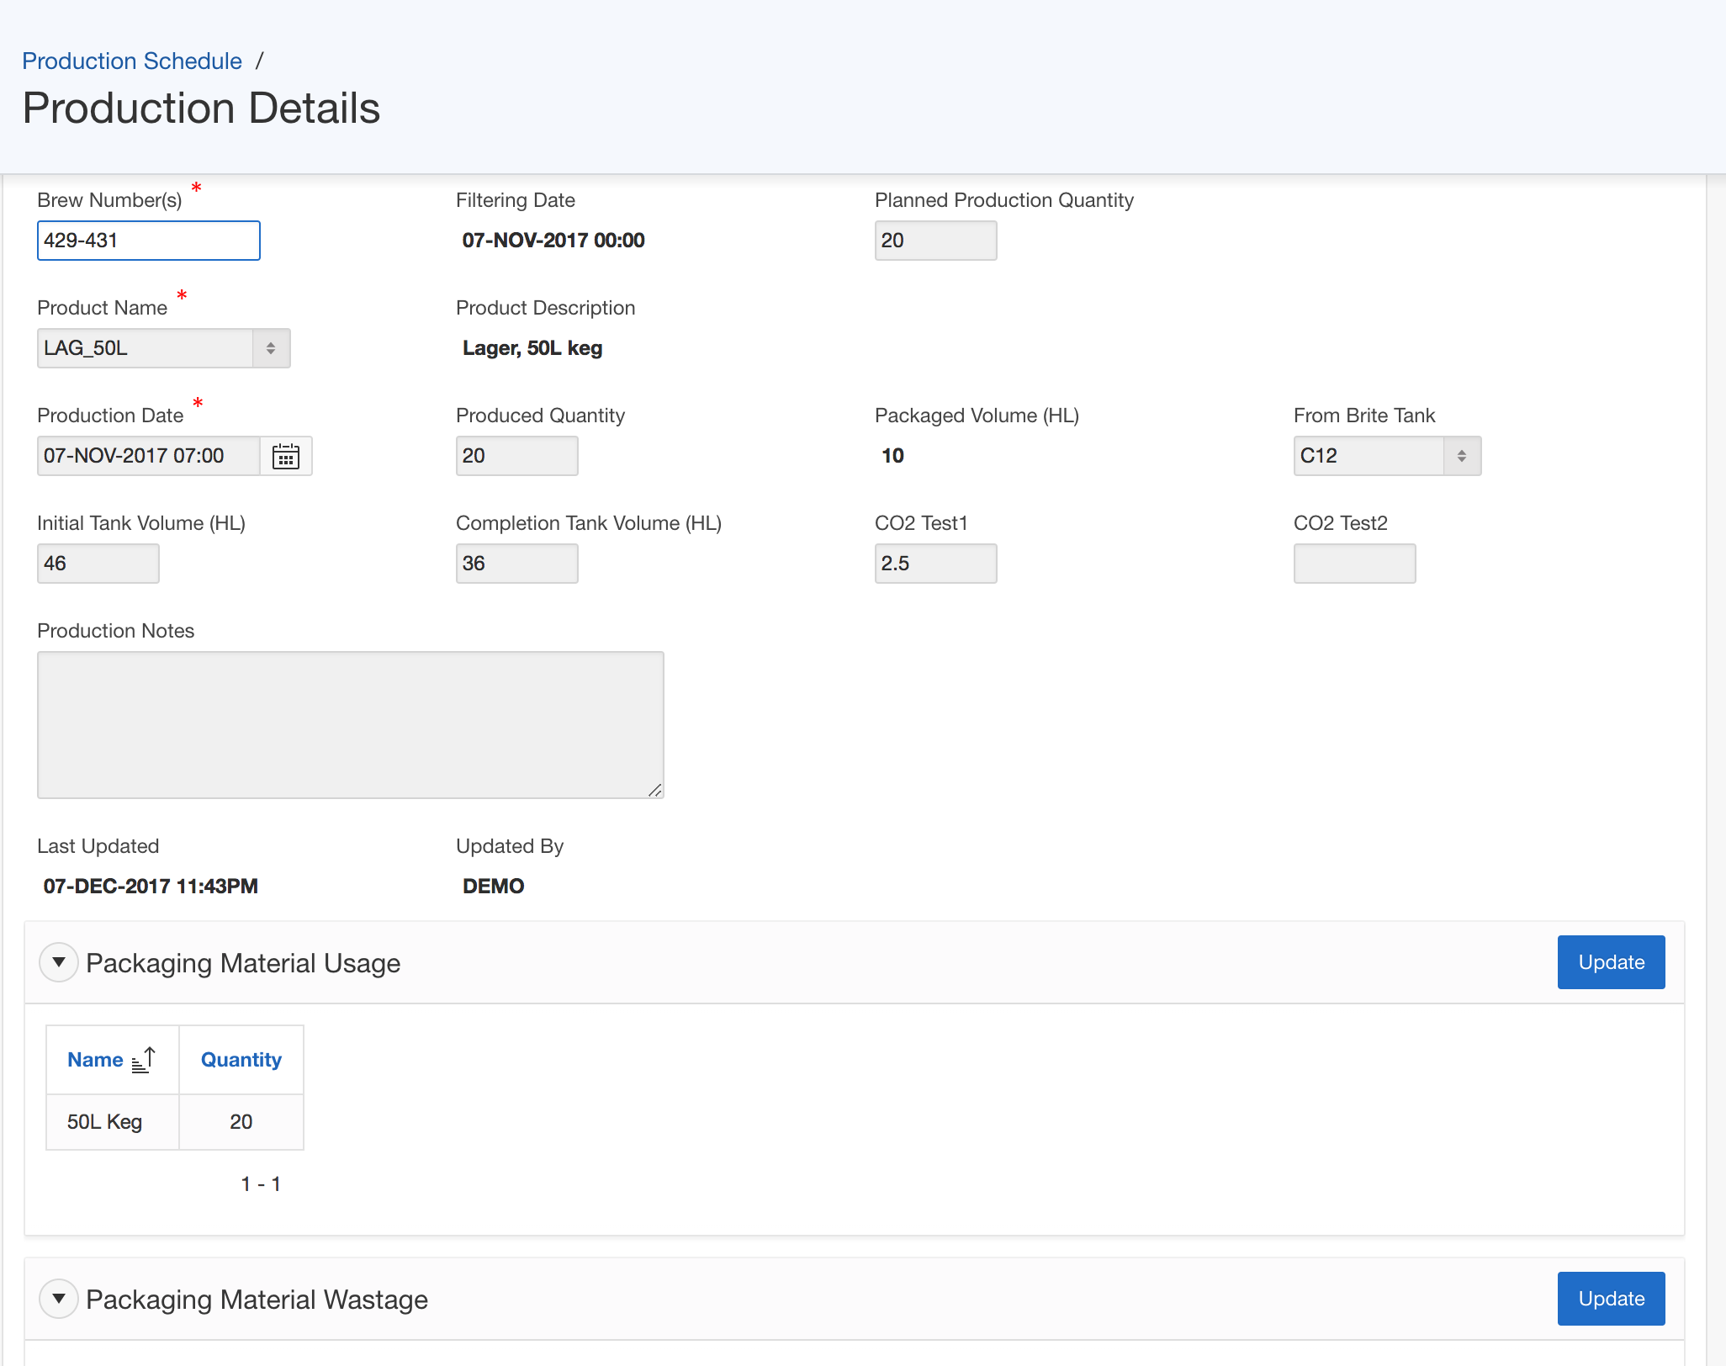Open the From Brite Tank dropdown

[1386, 456]
